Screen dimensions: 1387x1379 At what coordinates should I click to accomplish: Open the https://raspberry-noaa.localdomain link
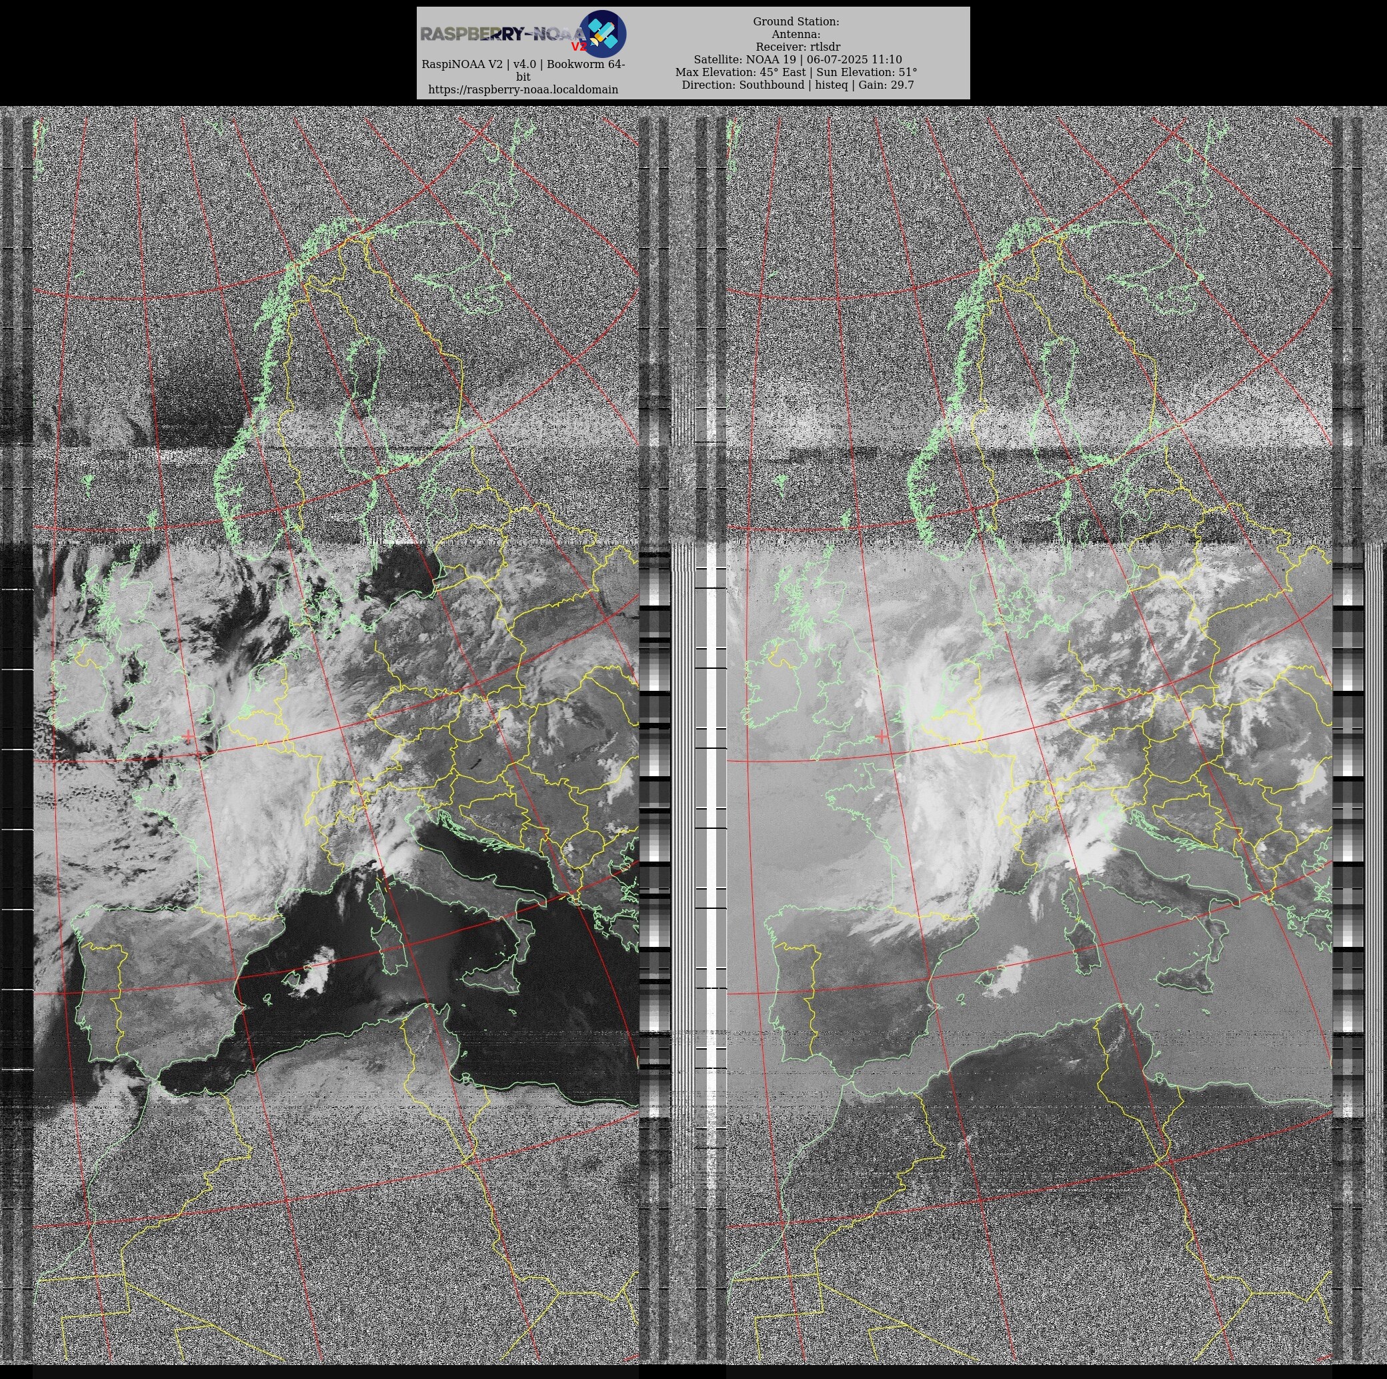(523, 90)
